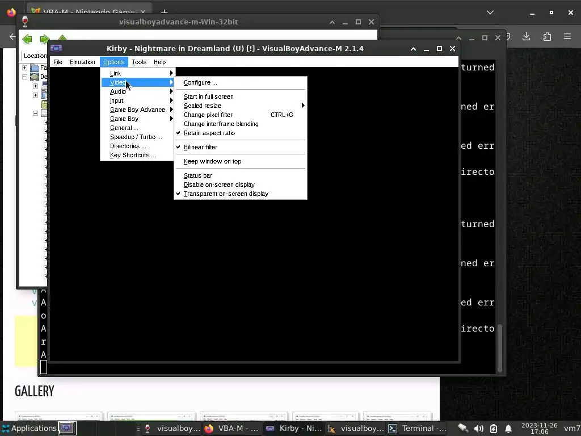Open the File menu
The height and width of the screenshot is (436, 581).
point(57,62)
